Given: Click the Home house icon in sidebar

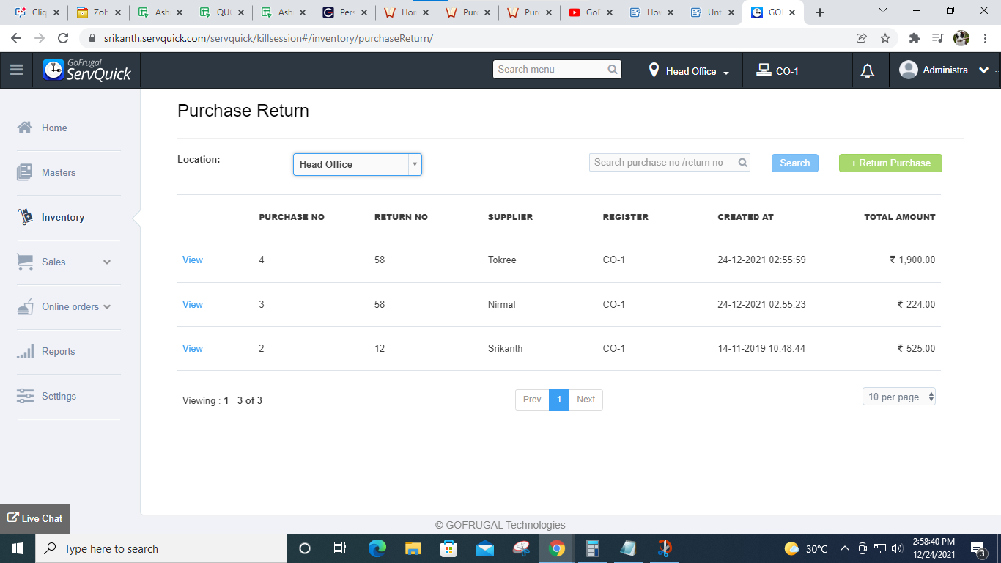Looking at the screenshot, I should click(x=25, y=128).
